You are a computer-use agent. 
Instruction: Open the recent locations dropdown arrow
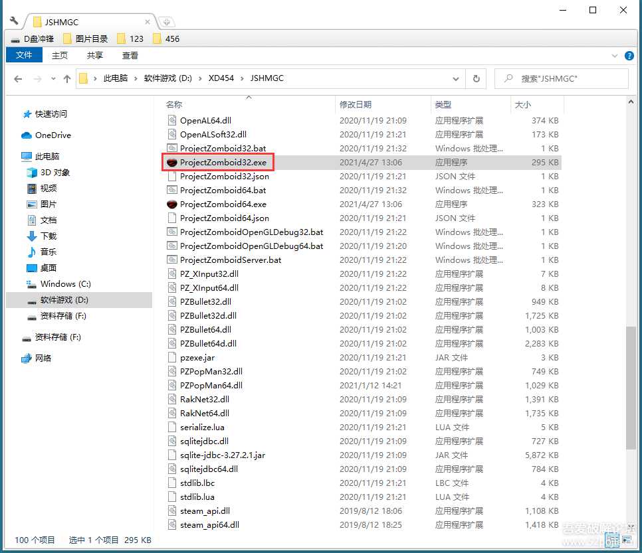[53, 79]
